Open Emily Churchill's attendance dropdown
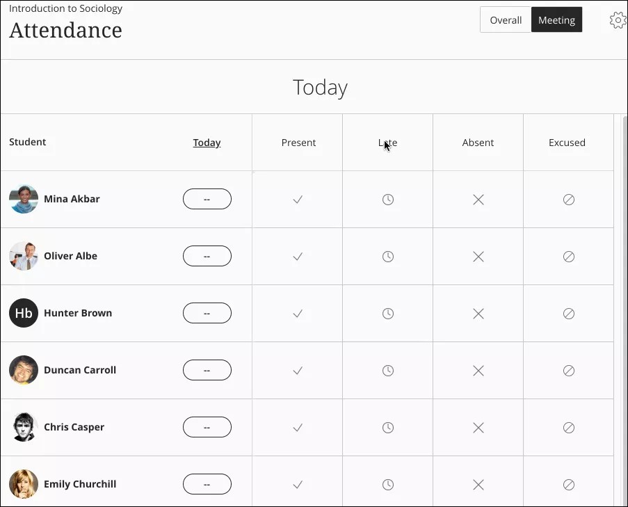 207,484
